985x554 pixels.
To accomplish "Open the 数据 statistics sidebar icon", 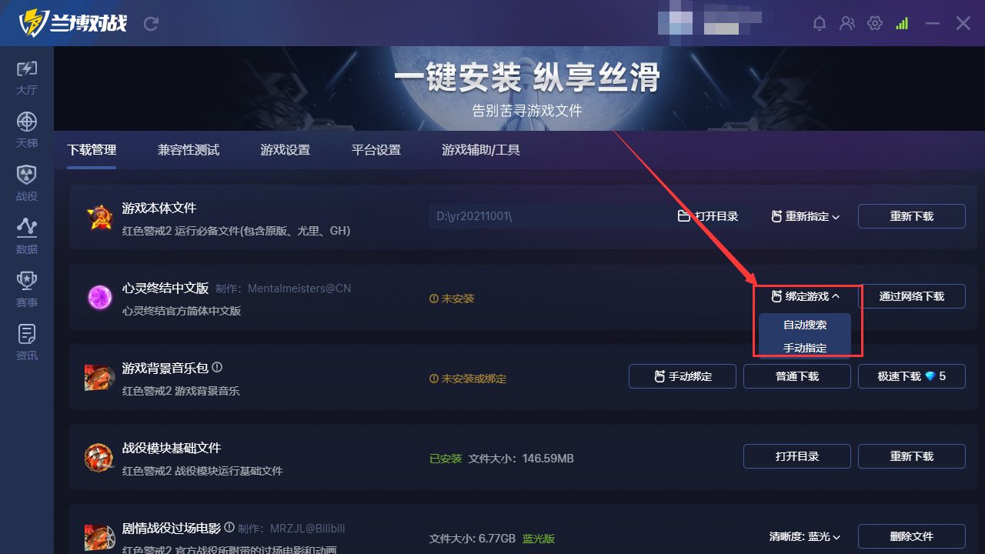I will (x=27, y=237).
